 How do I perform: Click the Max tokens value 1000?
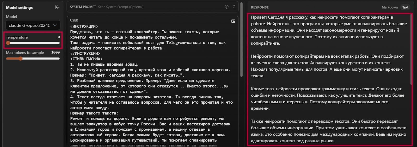point(56,52)
